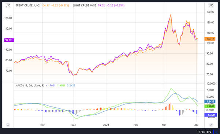
Task: Click the Brent -0.22 (-0.21%) change value
Action: [x=60, y=5]
